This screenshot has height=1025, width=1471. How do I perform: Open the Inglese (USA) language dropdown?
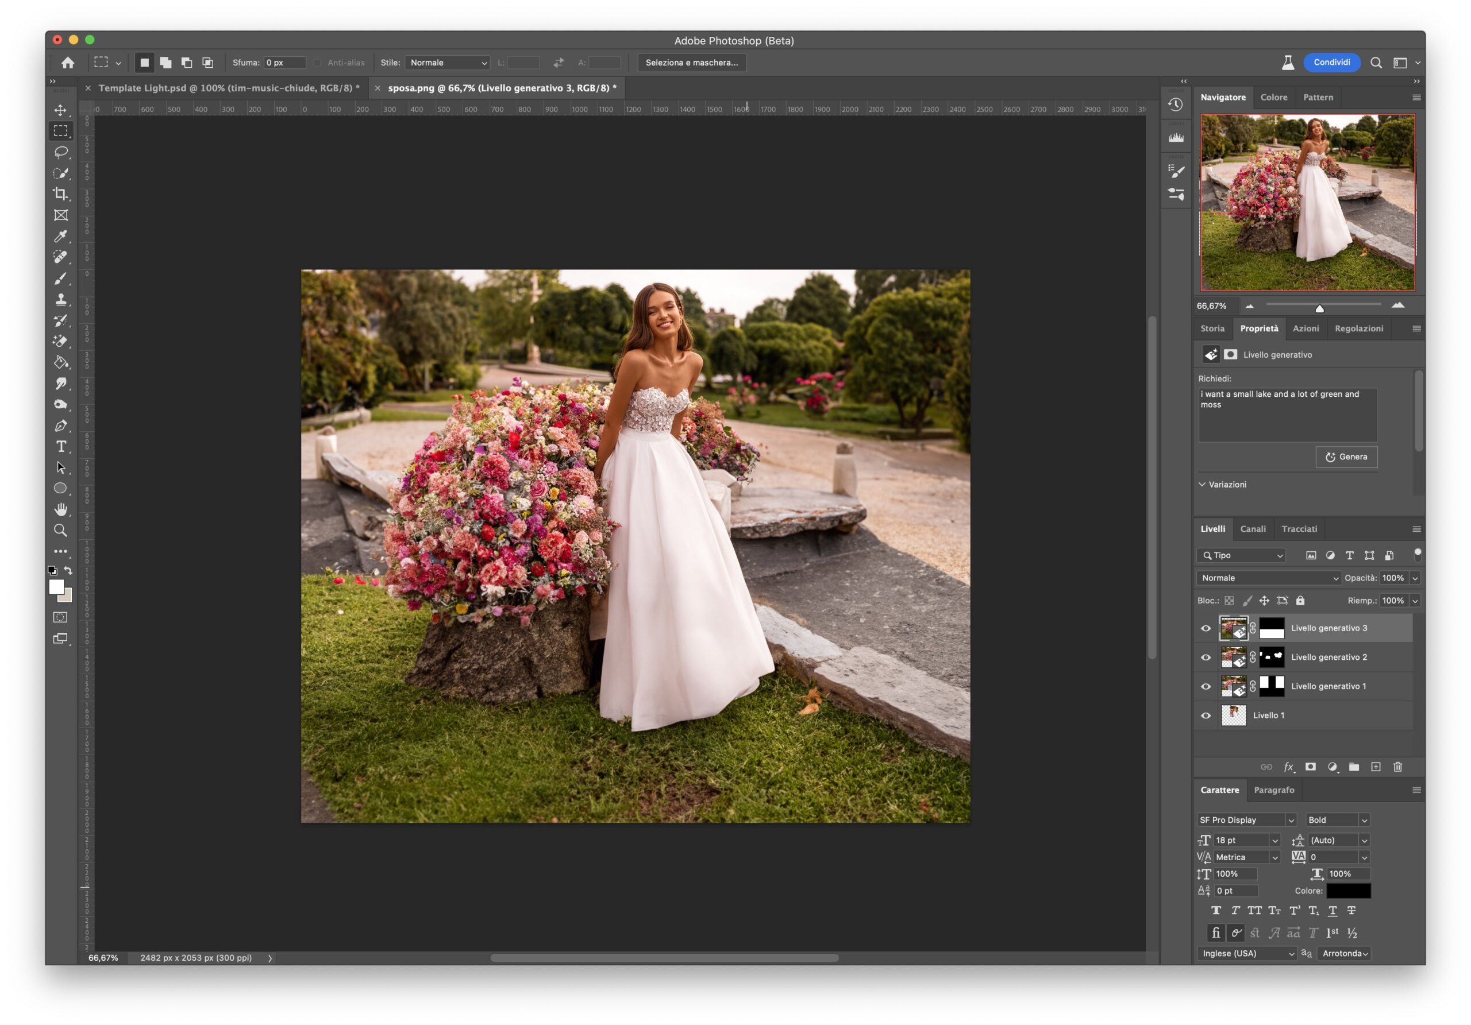point(1247,953)
